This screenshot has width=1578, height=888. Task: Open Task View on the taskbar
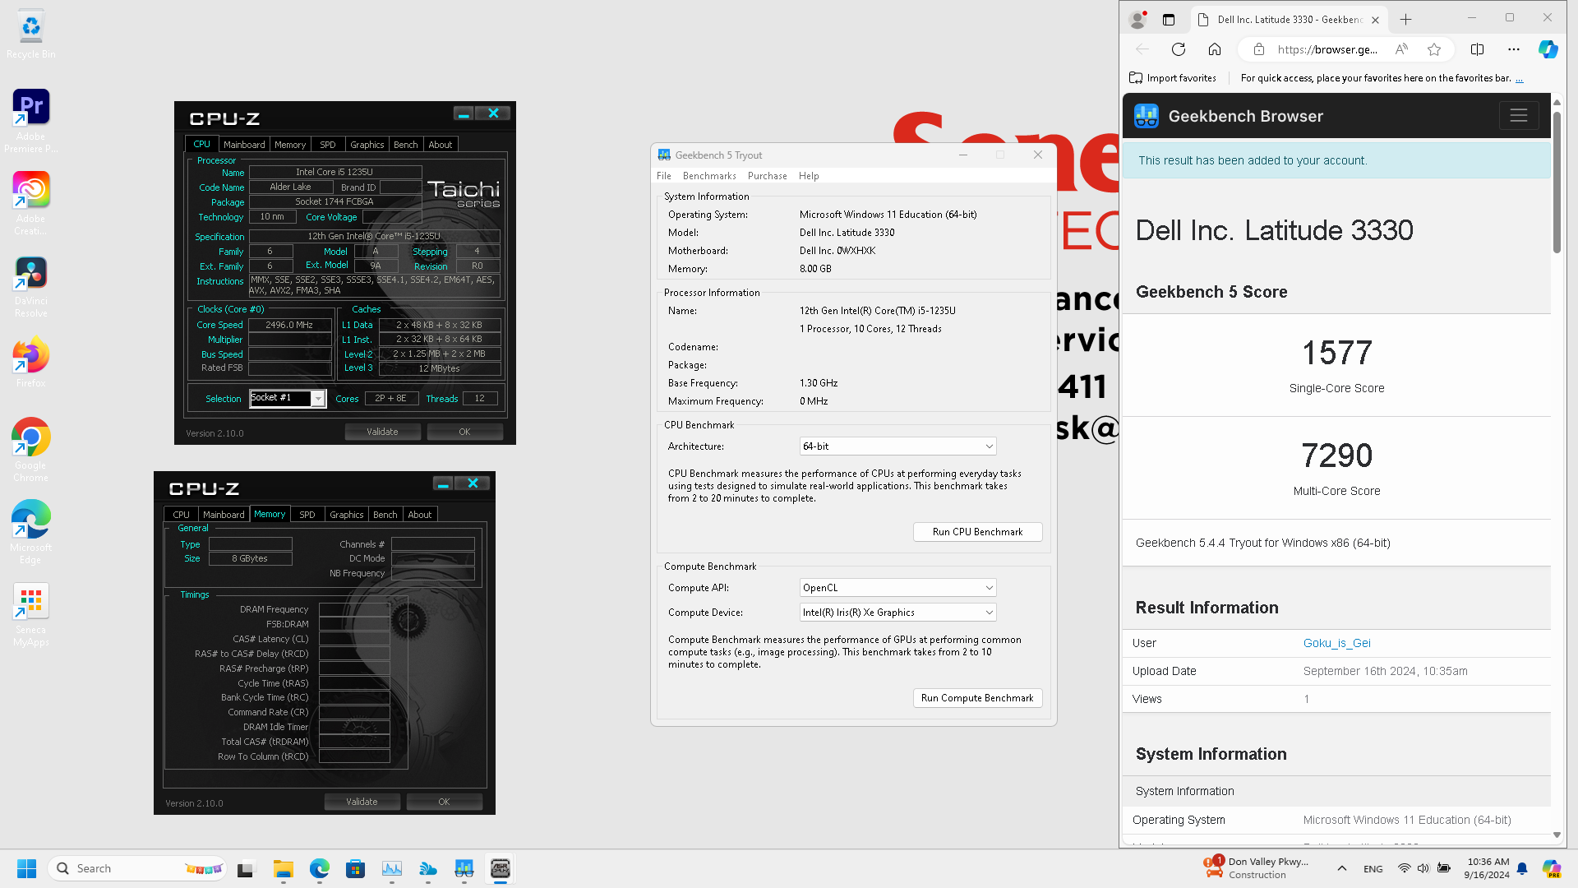[247, 868]
